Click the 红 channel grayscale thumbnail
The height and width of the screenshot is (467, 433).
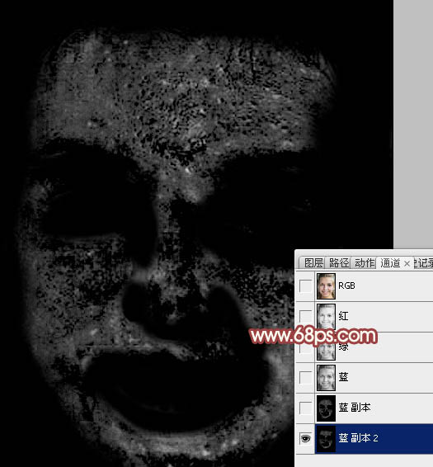(x=326, y=317)
